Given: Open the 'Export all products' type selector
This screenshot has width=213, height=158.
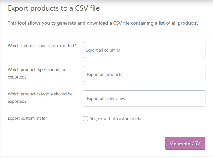Looking at the screenshot, I should [144, 74].
